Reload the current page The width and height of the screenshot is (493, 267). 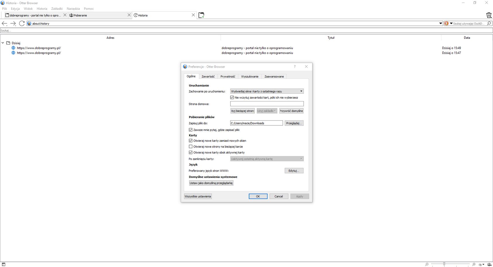point(22,23)
